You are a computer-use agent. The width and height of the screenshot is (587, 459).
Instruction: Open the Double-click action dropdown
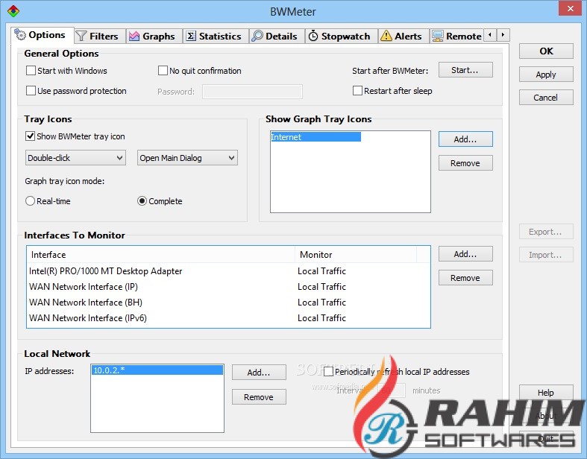point(75,158)
